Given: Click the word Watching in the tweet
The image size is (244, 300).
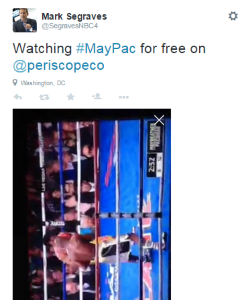Looking at the screenshot, I should (x=42, y=48).
